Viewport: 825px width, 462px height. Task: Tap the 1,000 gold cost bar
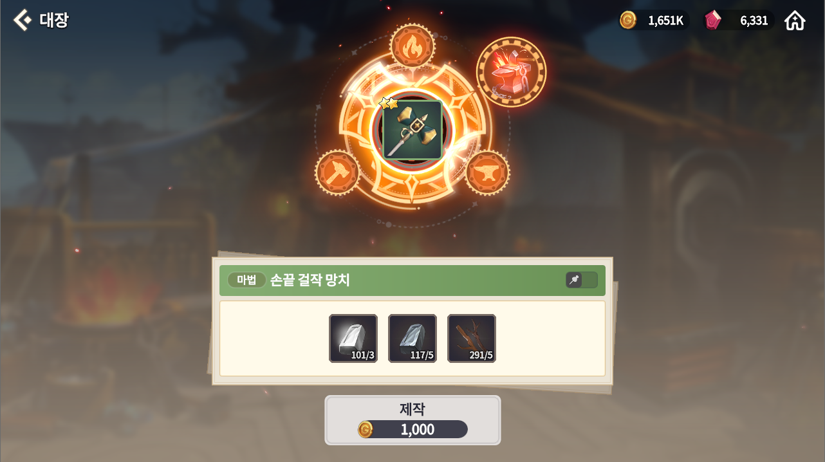pyautogui.click(x=412, y=429)
